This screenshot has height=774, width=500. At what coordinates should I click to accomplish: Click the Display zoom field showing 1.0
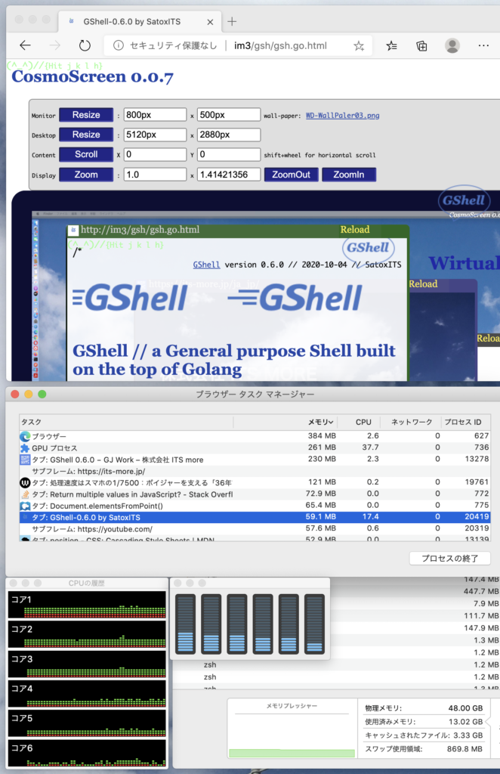155,175
